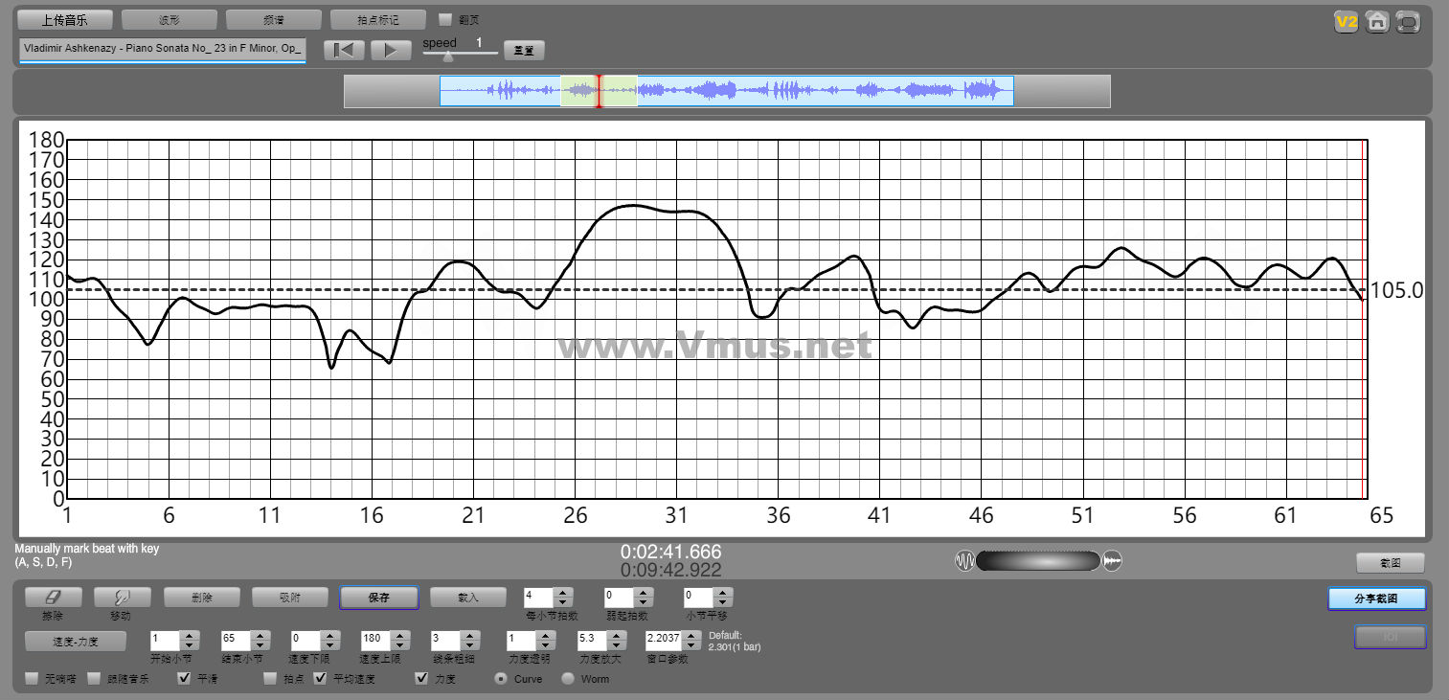Increase 每小节拍数 beats-per-bar stepper
This screenshot has height=700, width=1449.
[563, 593]
